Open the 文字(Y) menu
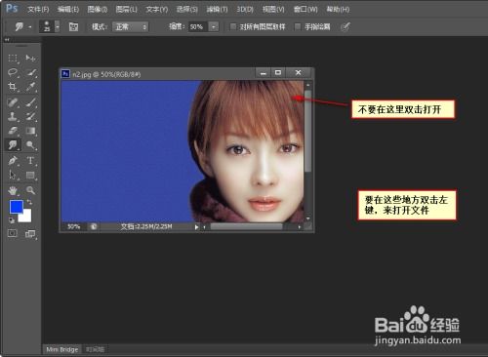Viewport: 488px width, 357px height. pyautogui.click(x=157, y=9)
